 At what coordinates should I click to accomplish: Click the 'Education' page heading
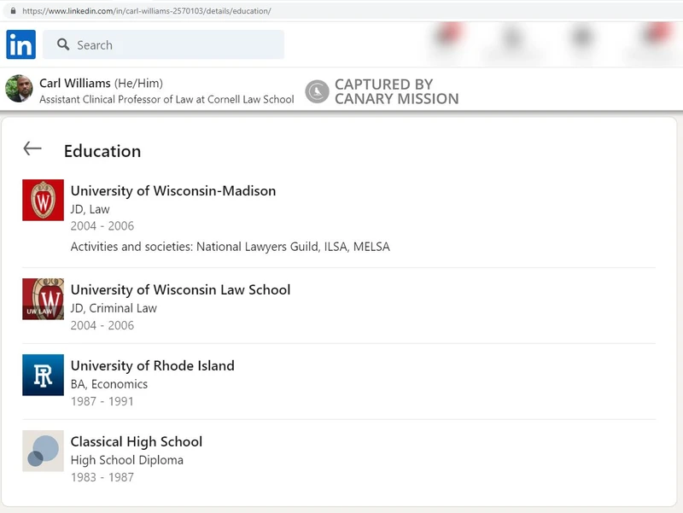coord(102,151)
